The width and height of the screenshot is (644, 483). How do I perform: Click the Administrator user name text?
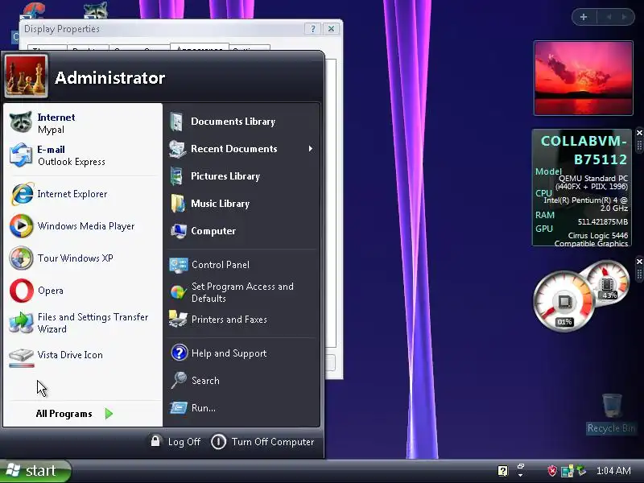(x=110, y=78)
